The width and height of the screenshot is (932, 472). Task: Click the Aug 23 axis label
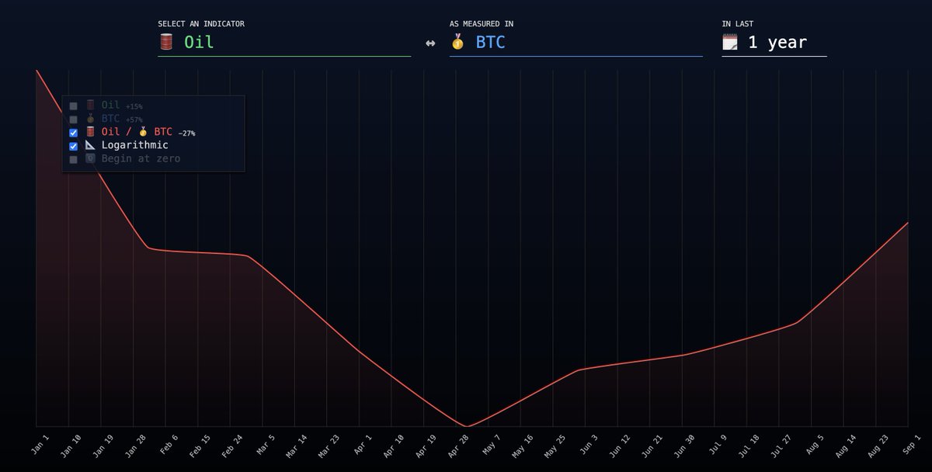click(878, 448)
